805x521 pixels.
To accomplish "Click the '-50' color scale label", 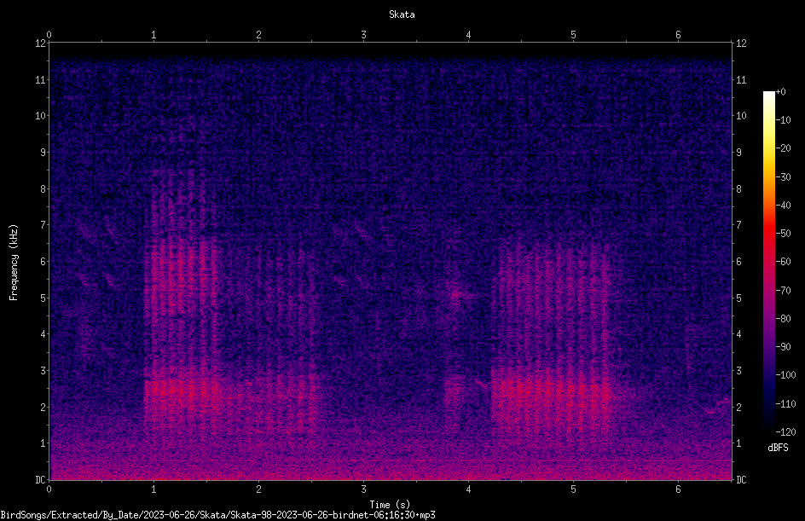I will tap(783, 234).
